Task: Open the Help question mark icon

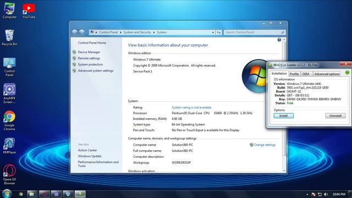Action: (279, 40)
